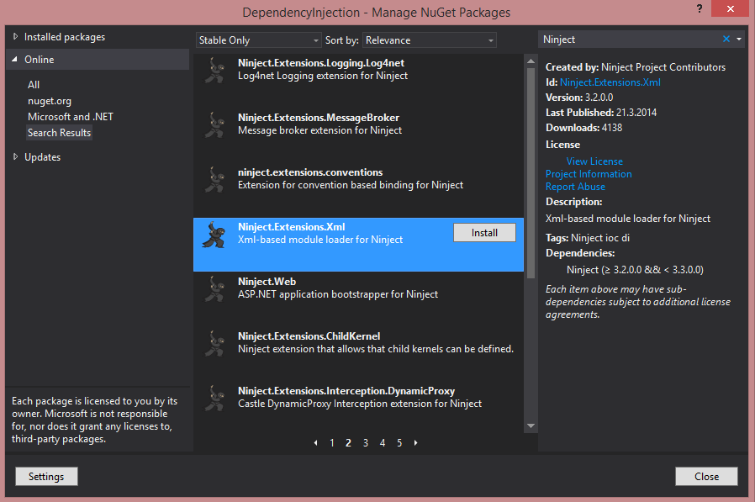The image size is (755, 502).
Task: Open the Settings dialog
Action: (x=46, y=477)
